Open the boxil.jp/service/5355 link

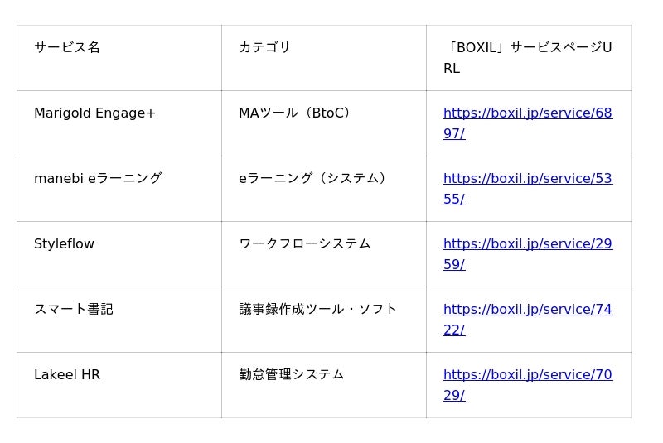(527, 179)
